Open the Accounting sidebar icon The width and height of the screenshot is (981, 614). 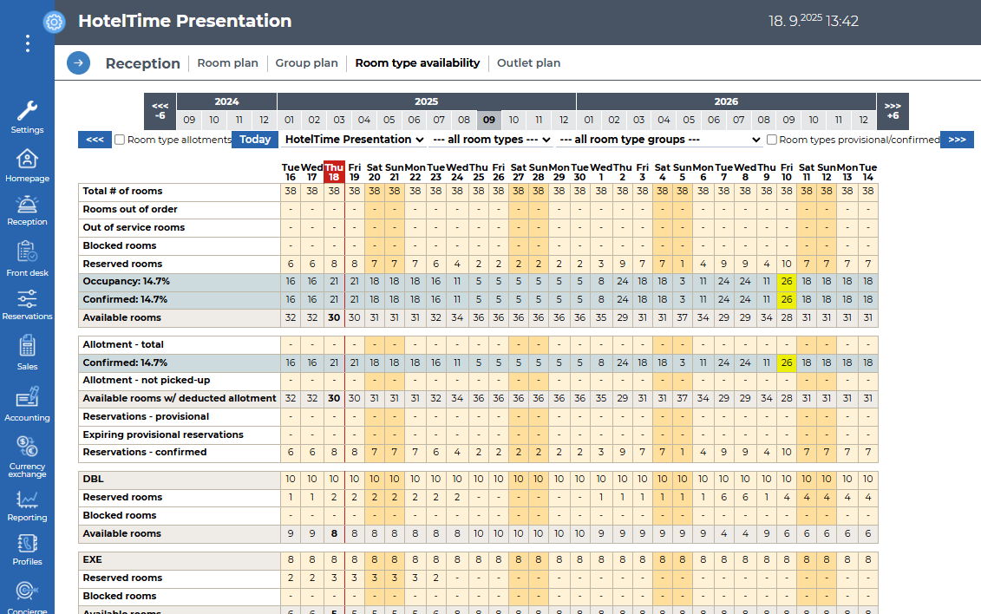click(27, 398)
